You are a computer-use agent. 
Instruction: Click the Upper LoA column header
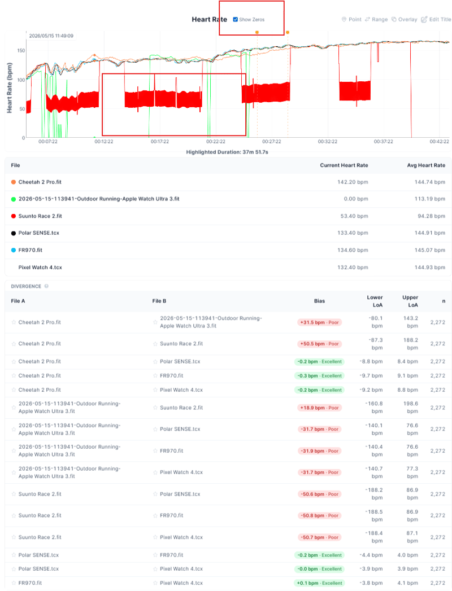point(410,301)
